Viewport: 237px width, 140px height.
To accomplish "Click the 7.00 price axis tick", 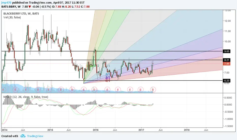I will (227, 73).
